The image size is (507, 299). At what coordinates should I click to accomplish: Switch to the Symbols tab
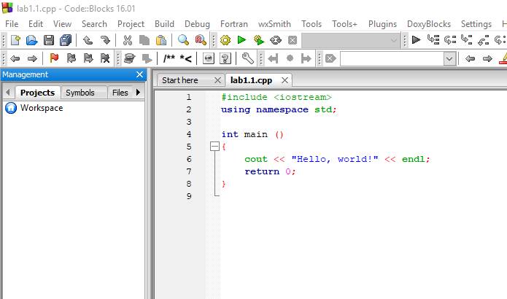click(x=80, y=93)
